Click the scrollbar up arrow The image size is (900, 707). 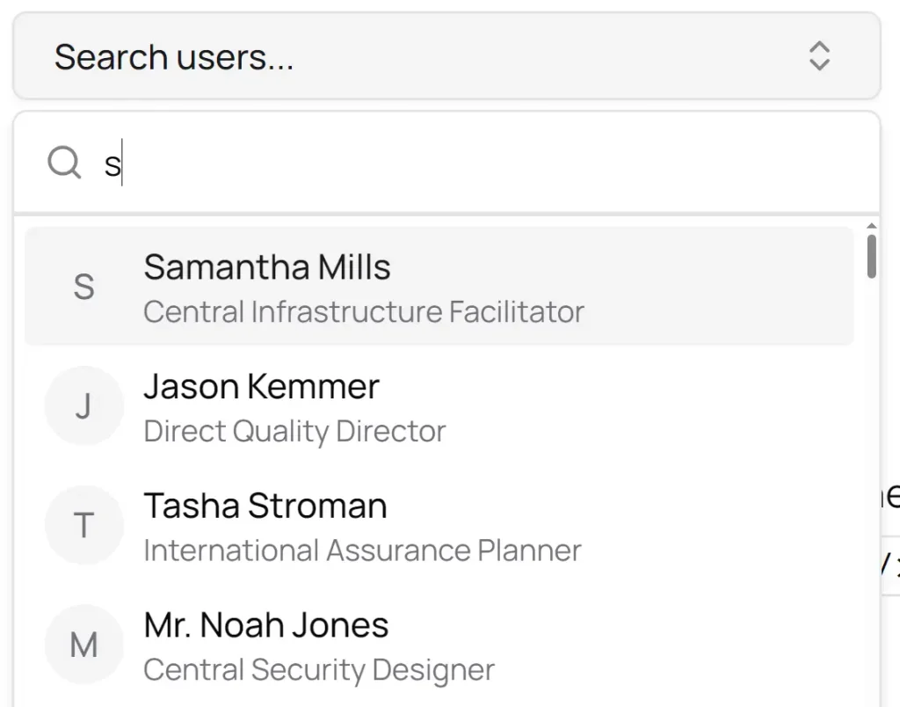871,226
